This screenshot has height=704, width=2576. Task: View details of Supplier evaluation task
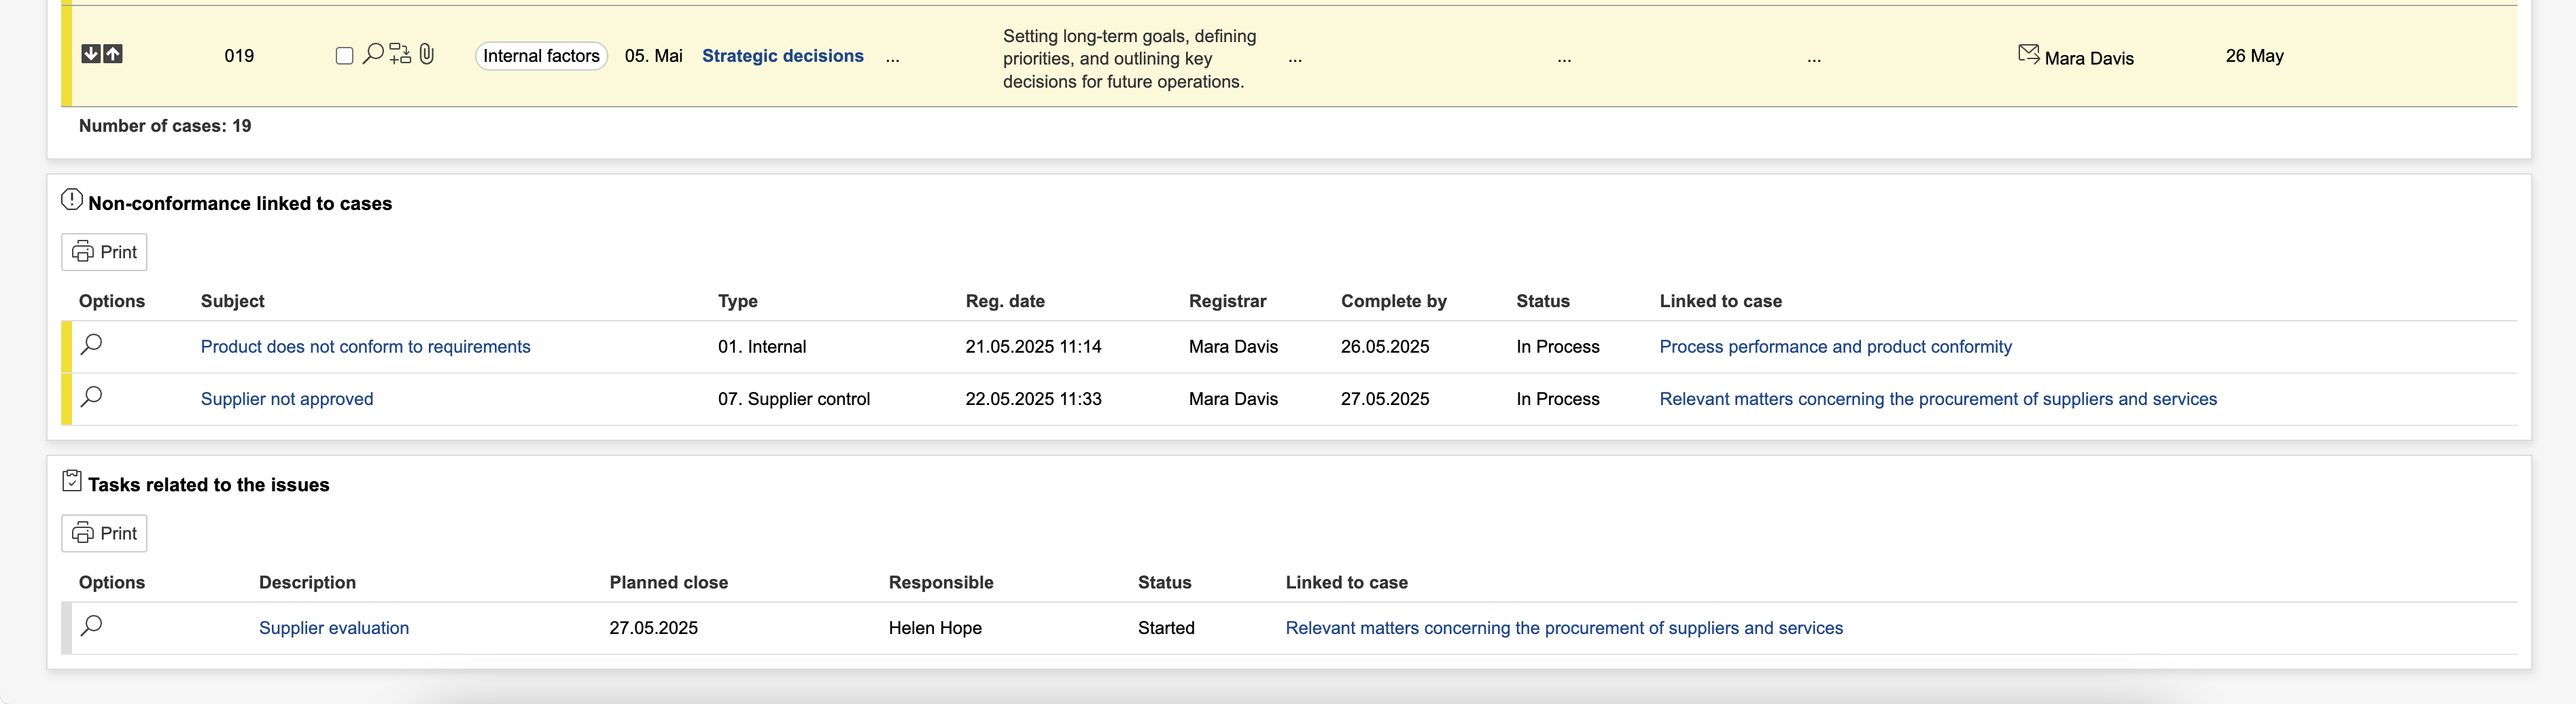92,626
